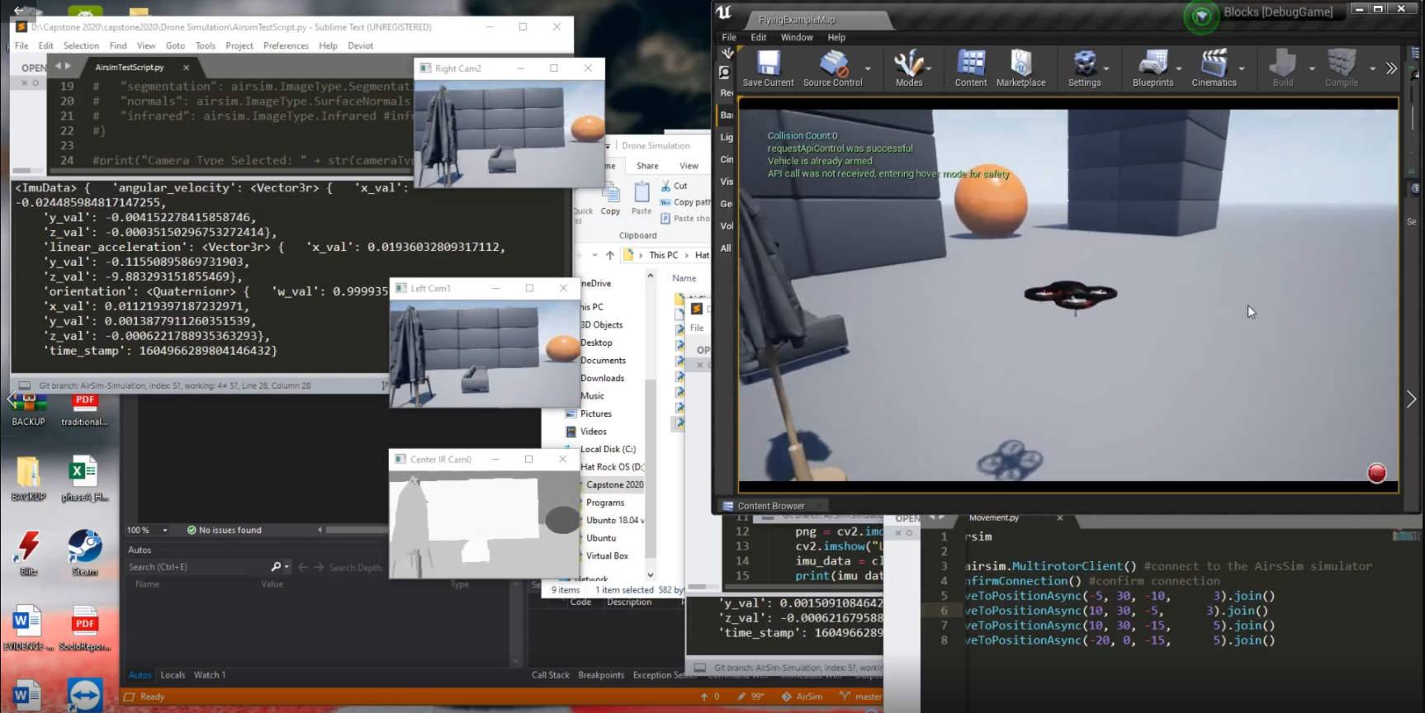Select Capstone 2020 folder in navigation pane

pyautogui.click(x=614, y=484)
